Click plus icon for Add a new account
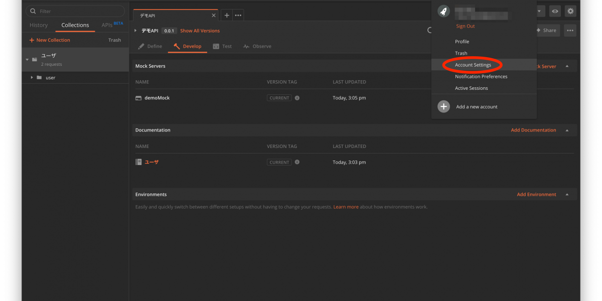The width and height of the screenshot is (602, 301). pos(443,107)
